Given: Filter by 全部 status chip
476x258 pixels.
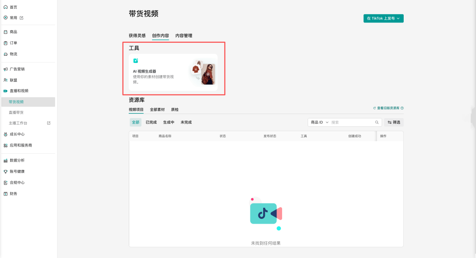Looking at the screenshot, I should pyautogui.click(x=136, y=122).
